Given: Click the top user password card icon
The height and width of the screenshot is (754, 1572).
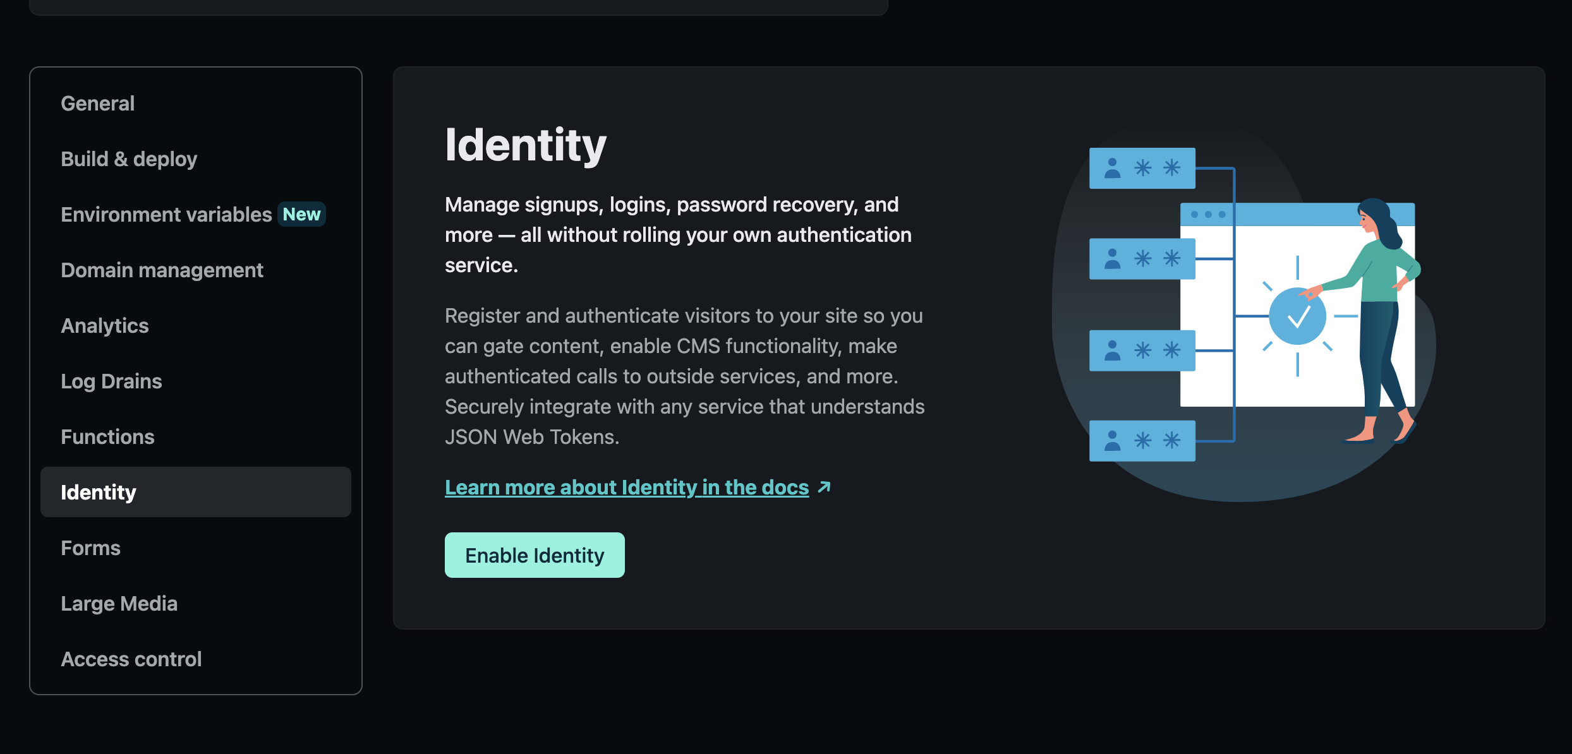Looking at the screenshot, I should (x=1142, y=168).
